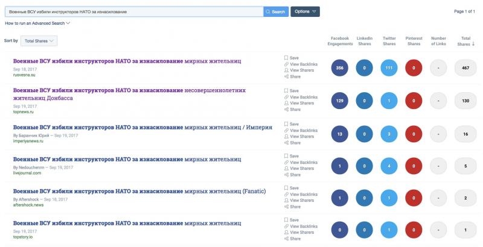View Backlinks for the livejournal.com result
This screenshot has height=247, width=483.
tap(303, 163)
